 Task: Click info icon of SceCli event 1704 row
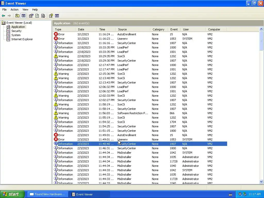click(x=56, y=122)
